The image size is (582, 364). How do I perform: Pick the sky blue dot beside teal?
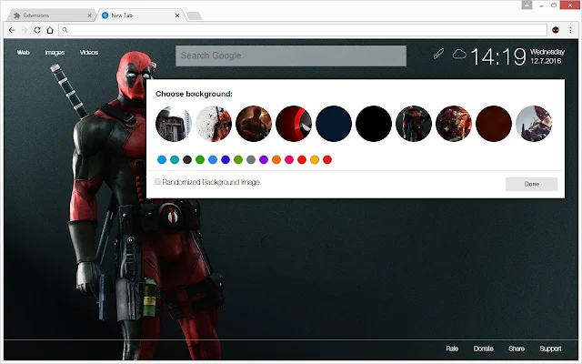pos(162,160)
